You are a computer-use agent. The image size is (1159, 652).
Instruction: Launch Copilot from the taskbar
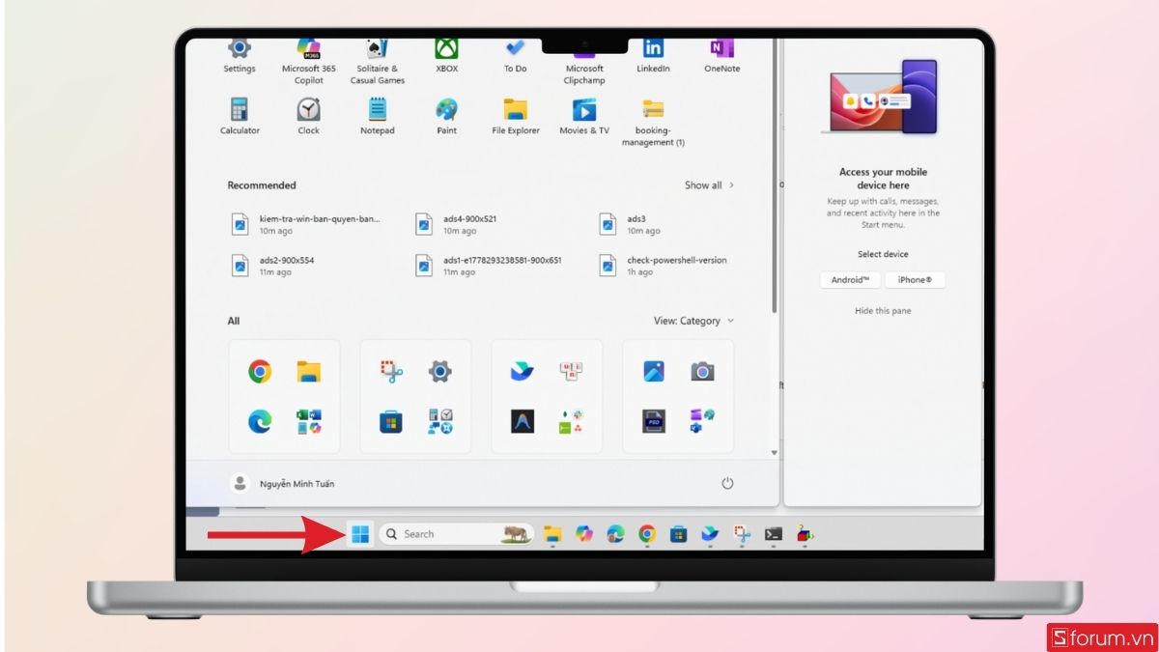click(x=584, y=534)
